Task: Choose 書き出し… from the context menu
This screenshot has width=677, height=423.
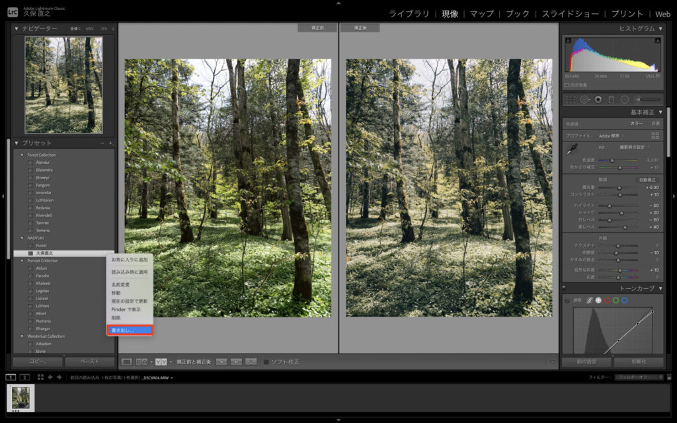Action: (x=130, y=330)
